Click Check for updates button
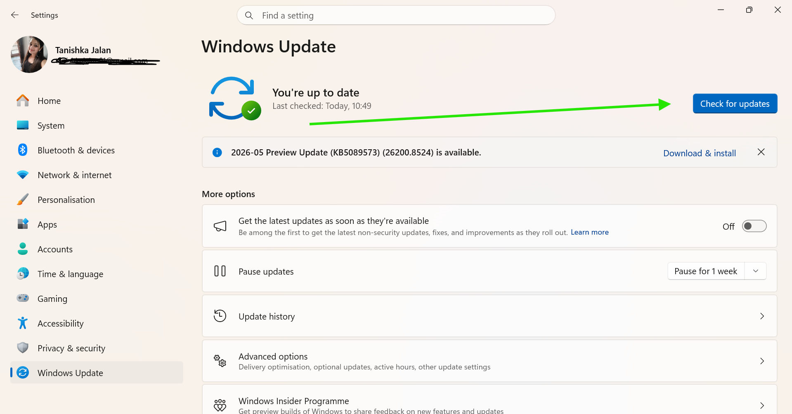The width and height of the screenshot is (792, 414). click(x=735, y=103)
